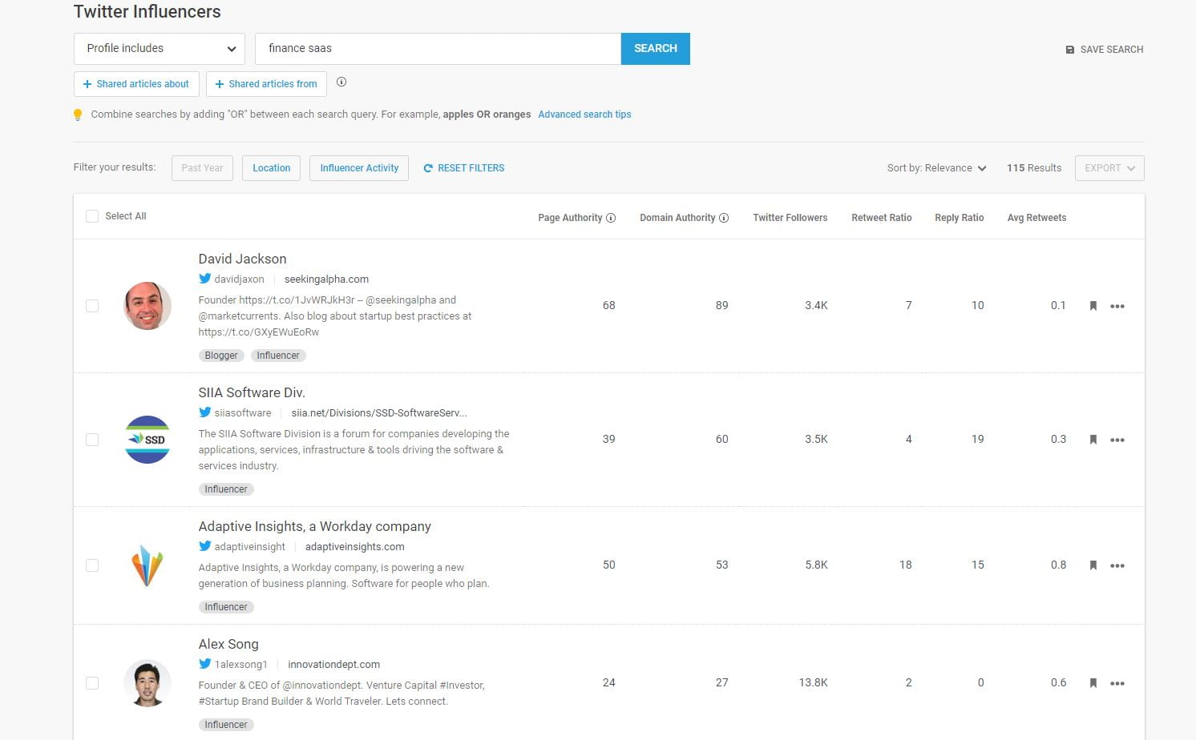
Task: Open the Advanced search tips link
Action: point(584,115)
